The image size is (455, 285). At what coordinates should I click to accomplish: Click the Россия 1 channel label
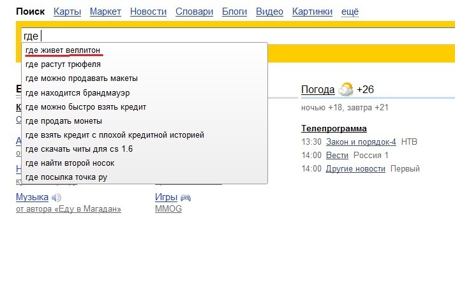click(x=371, y=156)
